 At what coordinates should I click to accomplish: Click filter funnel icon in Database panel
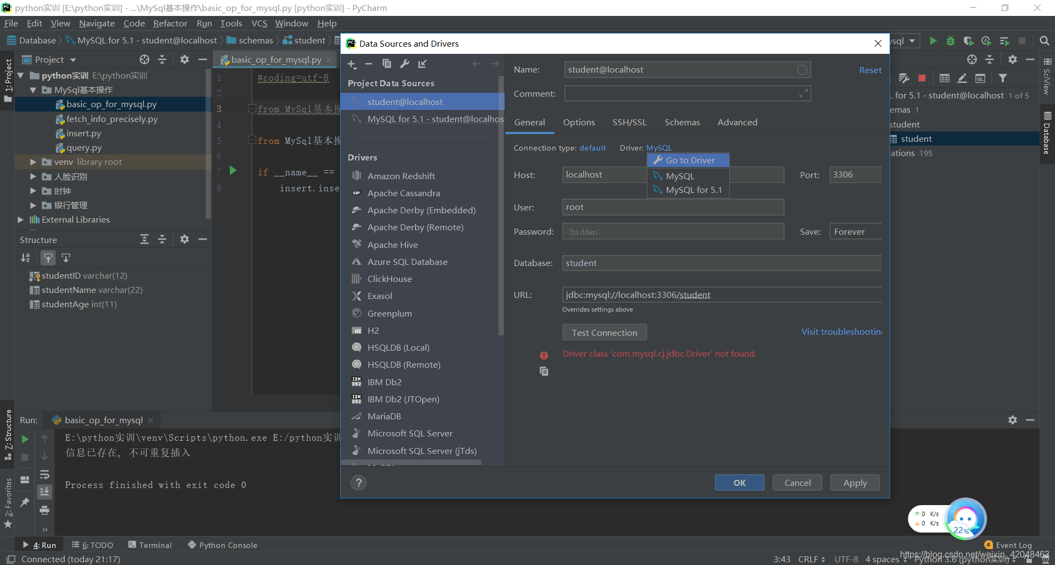[x=1003, y=79]
